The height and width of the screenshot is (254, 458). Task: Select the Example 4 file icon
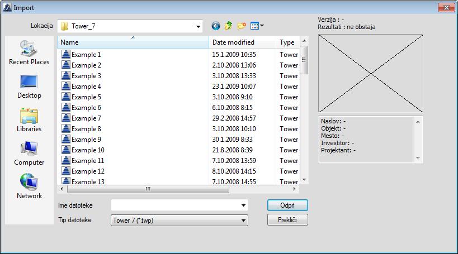66,86
